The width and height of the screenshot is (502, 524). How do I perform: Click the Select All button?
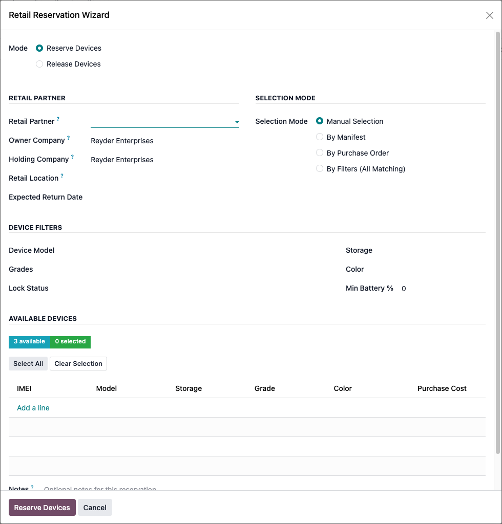click(x=28, y=364)
